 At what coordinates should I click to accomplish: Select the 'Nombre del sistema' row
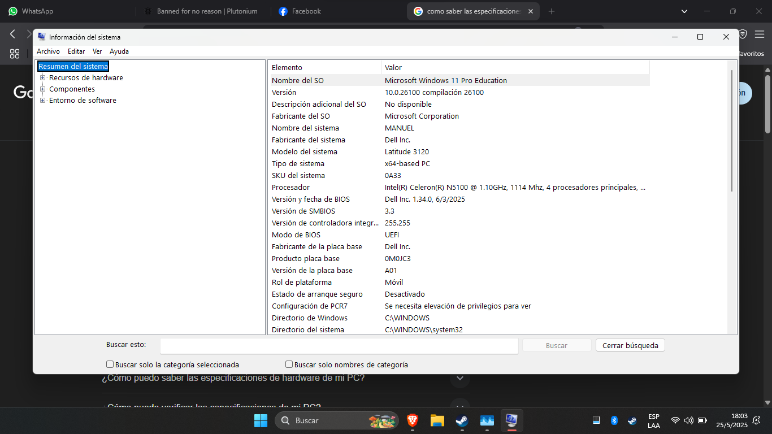[x=460, y=128]
